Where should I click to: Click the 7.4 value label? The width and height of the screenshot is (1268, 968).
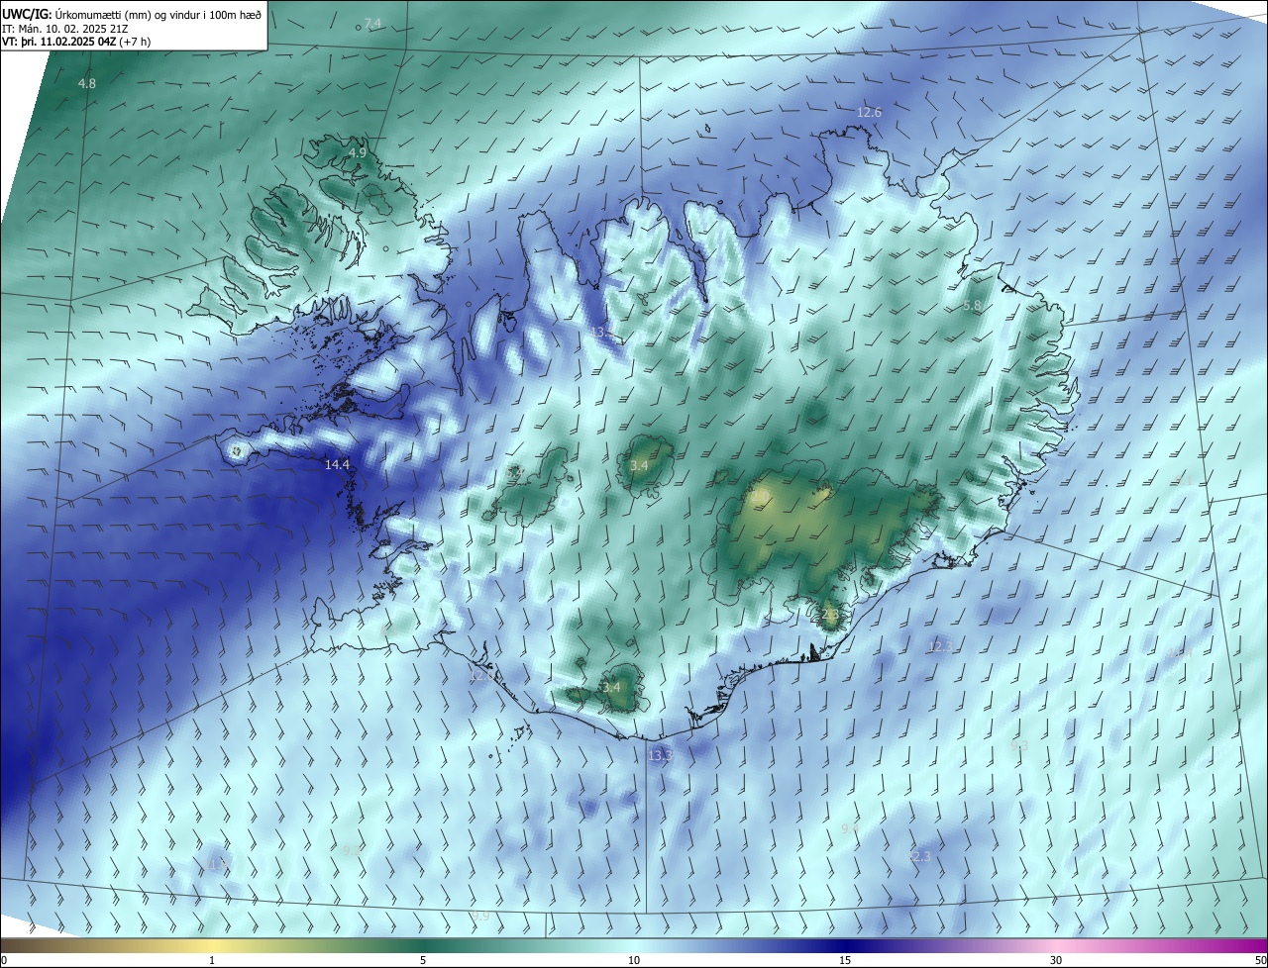pyautogui.click(x=371, y=23)
